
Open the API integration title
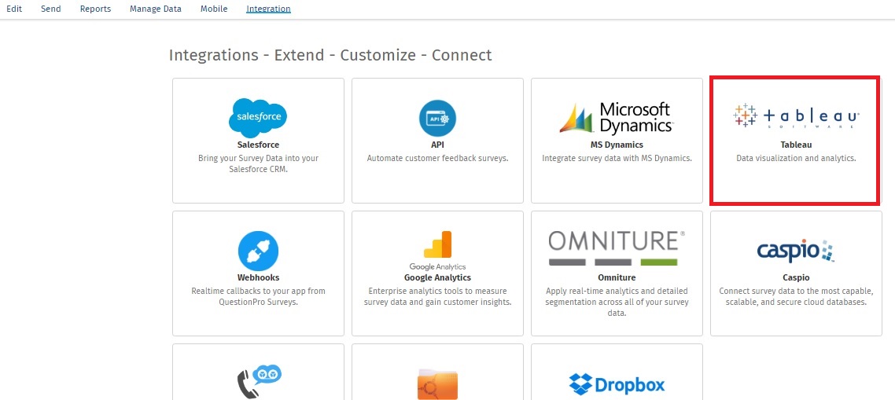[437, 145]
